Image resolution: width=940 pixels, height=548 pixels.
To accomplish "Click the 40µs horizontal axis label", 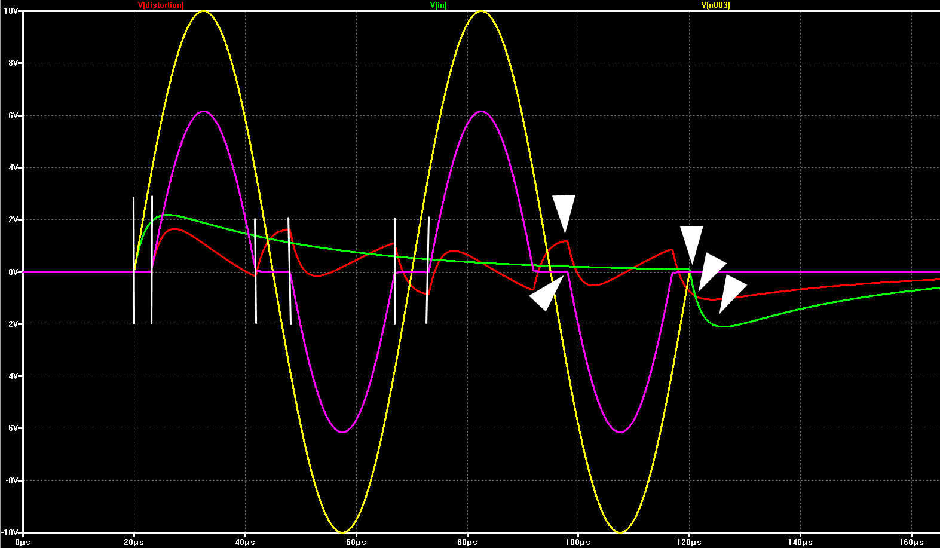I will point(245,543).
